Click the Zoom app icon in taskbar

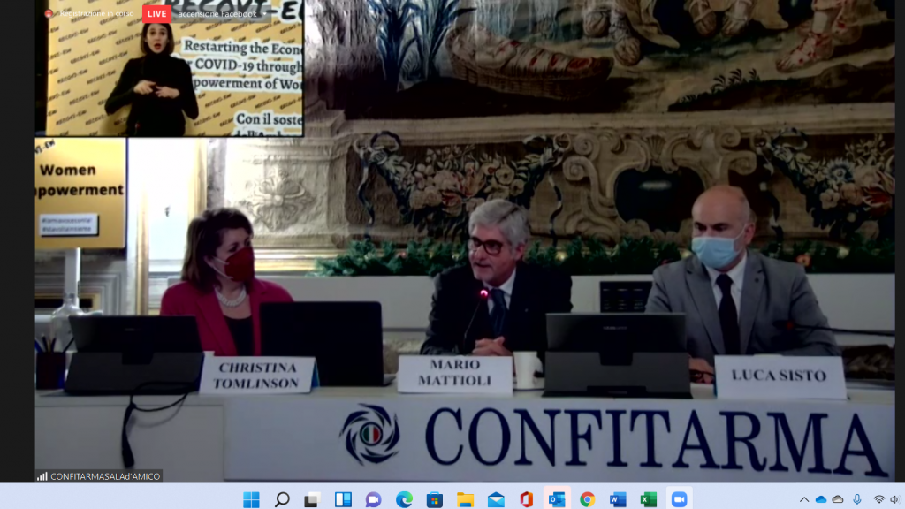click(x=679, y=499)
